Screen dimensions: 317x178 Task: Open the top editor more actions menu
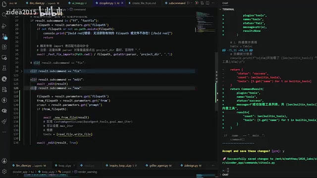pyautogui.click(x=213, y=3)
